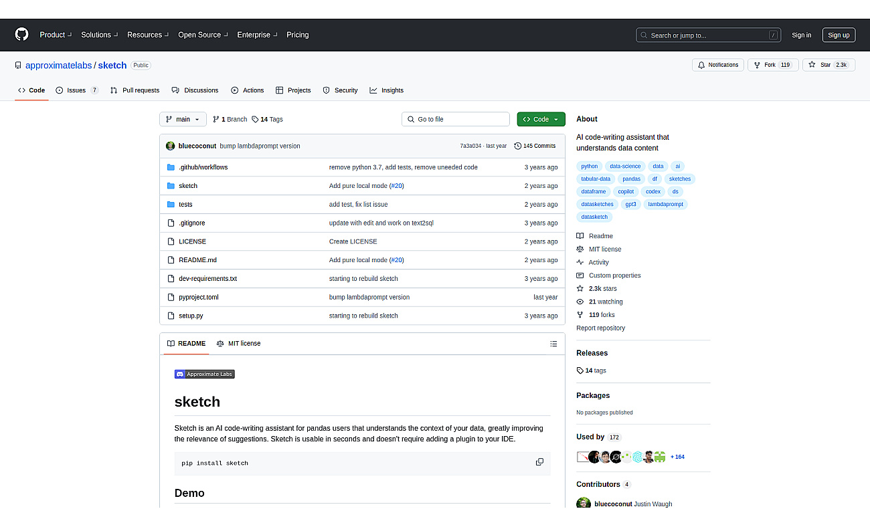
Task: Open 'Create LICENSE' commit message
Action: tap(353, 241)
